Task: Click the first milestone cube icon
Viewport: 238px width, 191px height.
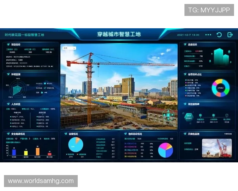Action: pos(200,115)
